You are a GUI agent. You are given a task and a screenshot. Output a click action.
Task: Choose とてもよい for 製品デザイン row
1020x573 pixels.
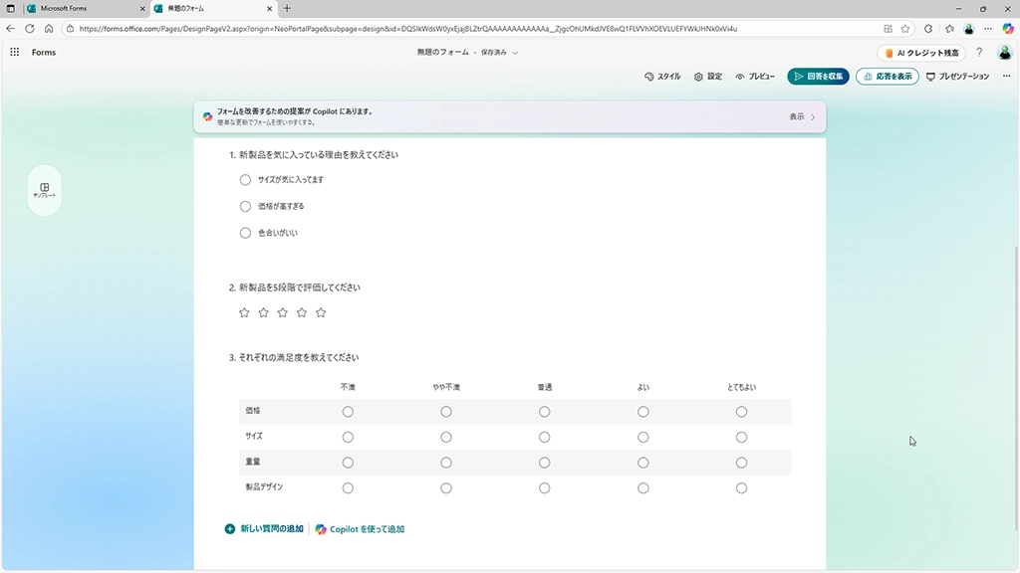coord(741,487)
